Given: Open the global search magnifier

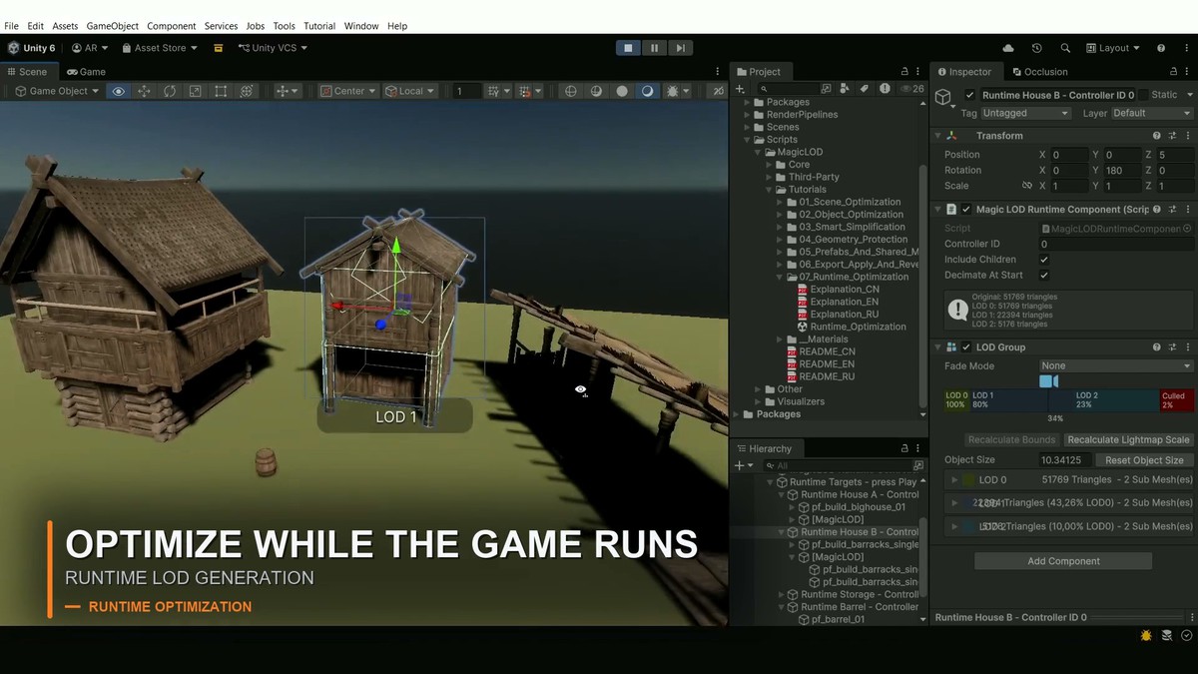Looking at the screenshot, I should point(1065,48).
